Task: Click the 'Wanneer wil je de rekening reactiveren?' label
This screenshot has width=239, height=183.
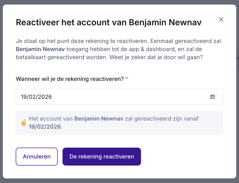Action: pyautogui.click(x=70, y=79)
